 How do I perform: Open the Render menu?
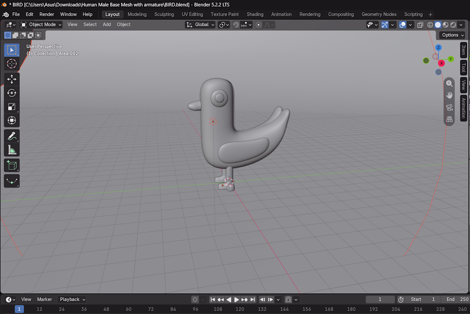point(47,15)
